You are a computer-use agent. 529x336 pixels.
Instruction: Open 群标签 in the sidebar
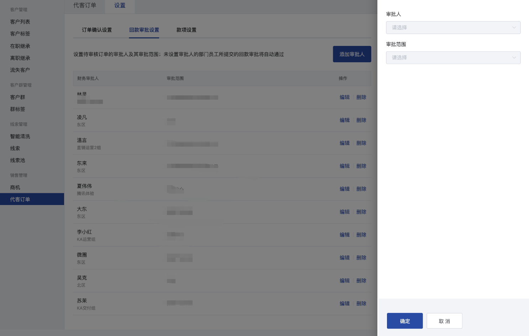pyautogui.click(x=18, y=109)
